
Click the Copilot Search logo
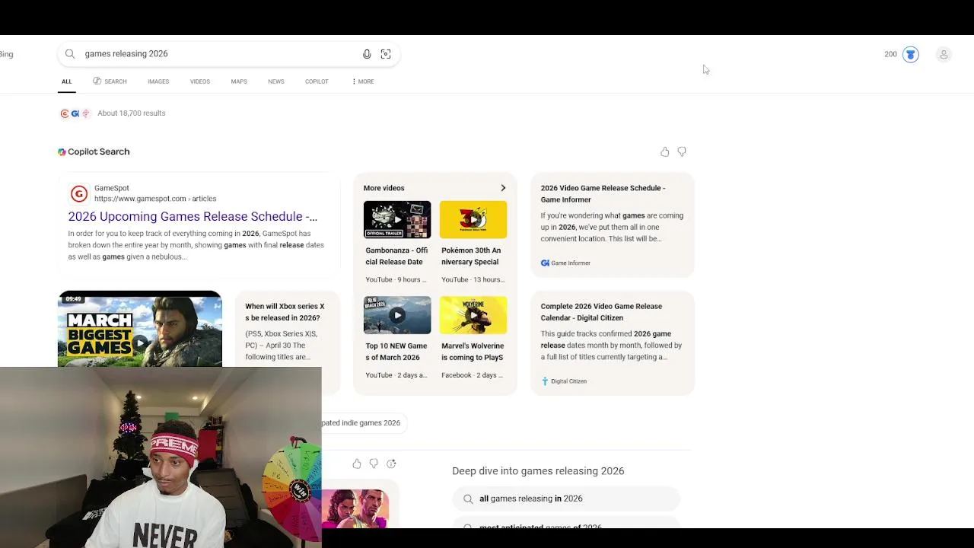point(62,151)
